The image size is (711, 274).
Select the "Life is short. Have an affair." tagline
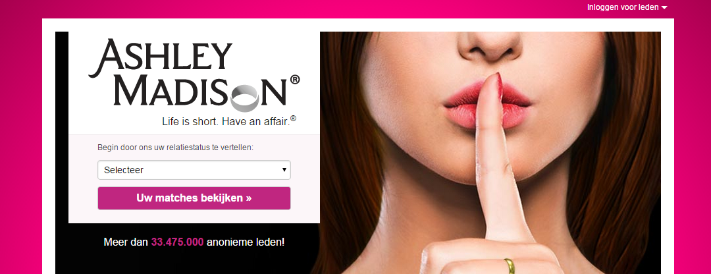coord(226,122)
